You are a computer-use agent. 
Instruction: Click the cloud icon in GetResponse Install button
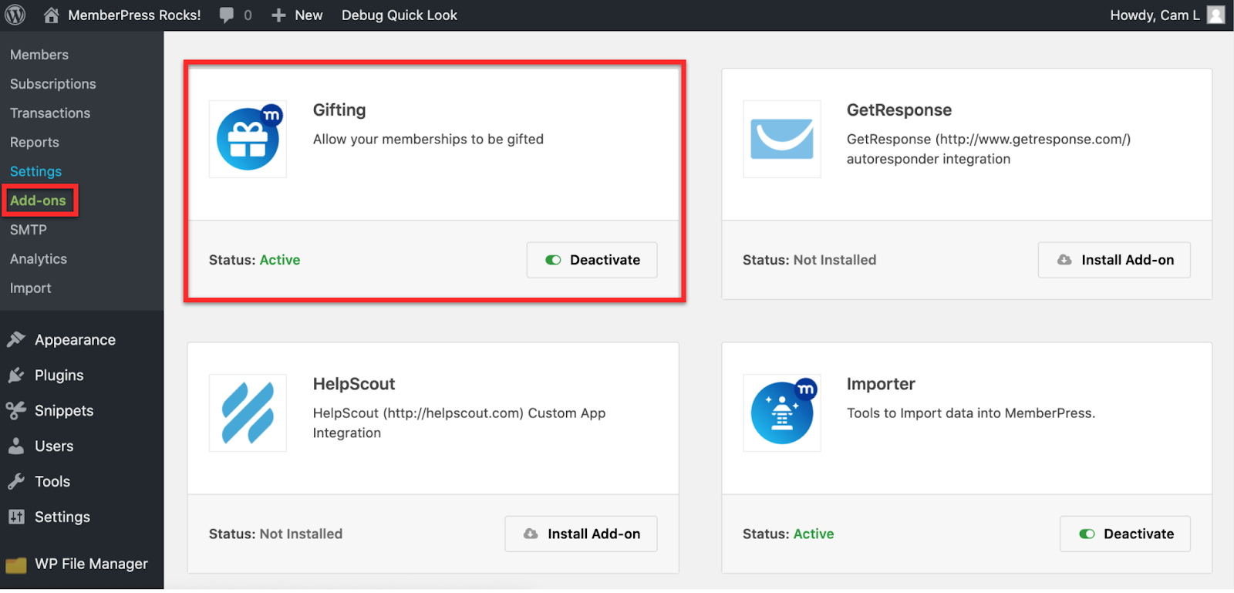1064,260
